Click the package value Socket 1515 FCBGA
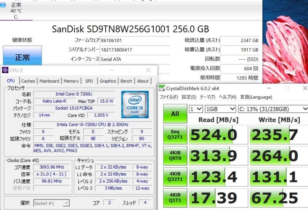Screen dimensions: 308x210 coord(74,108)
